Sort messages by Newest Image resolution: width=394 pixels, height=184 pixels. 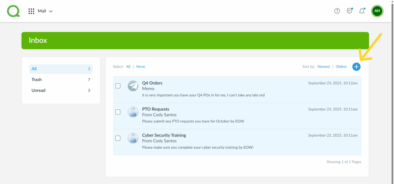click(x=324, y=67)
